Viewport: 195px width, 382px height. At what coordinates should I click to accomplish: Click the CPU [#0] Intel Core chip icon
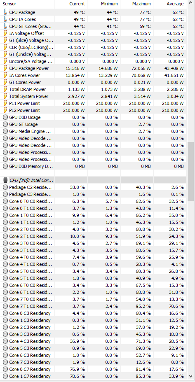(5, 180)
